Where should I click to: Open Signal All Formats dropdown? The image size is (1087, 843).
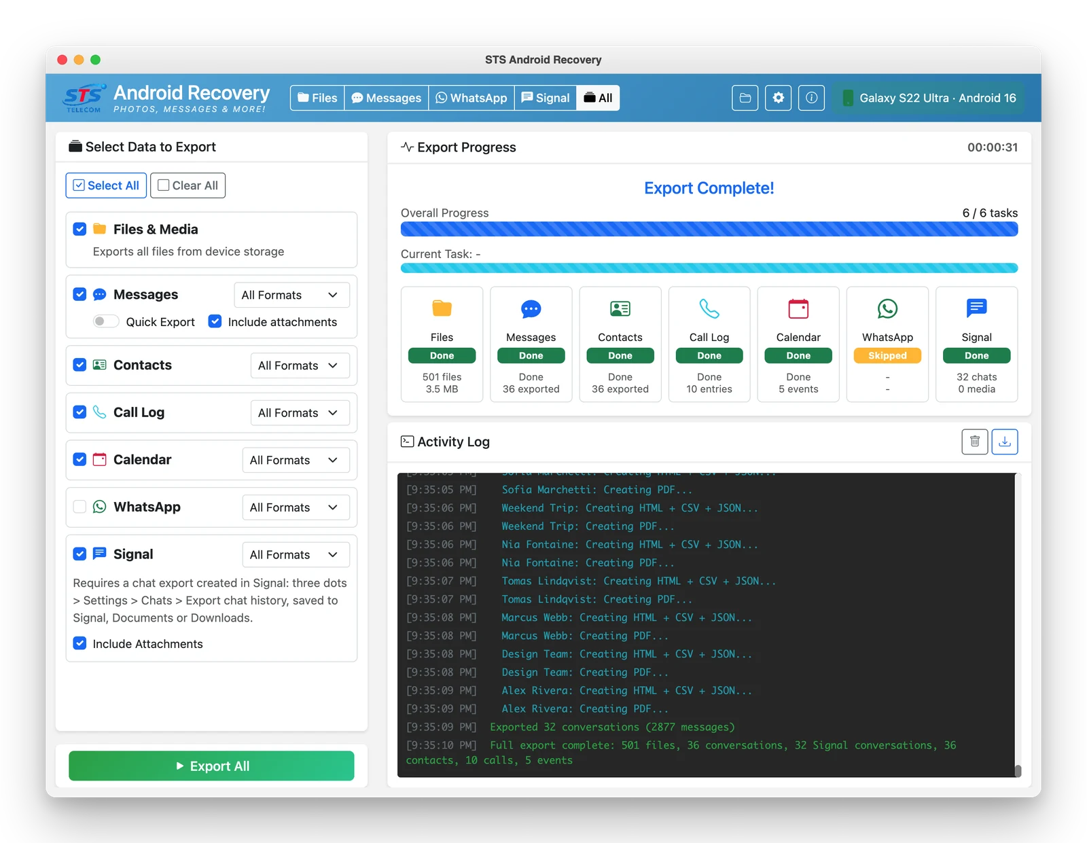(x=296, y=554)
